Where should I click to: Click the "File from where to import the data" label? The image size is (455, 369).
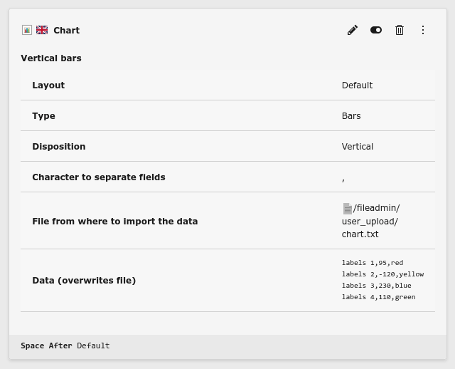[114, 222]
